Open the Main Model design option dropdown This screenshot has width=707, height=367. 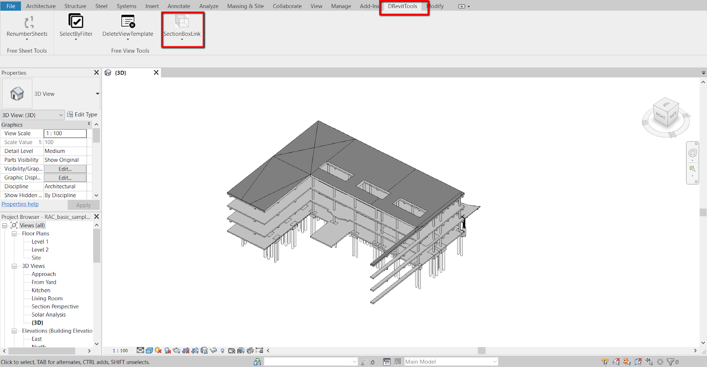point(451,362)
